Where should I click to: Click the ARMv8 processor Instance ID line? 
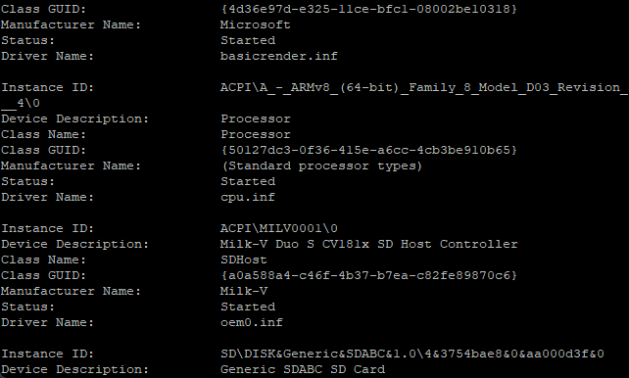423,87
